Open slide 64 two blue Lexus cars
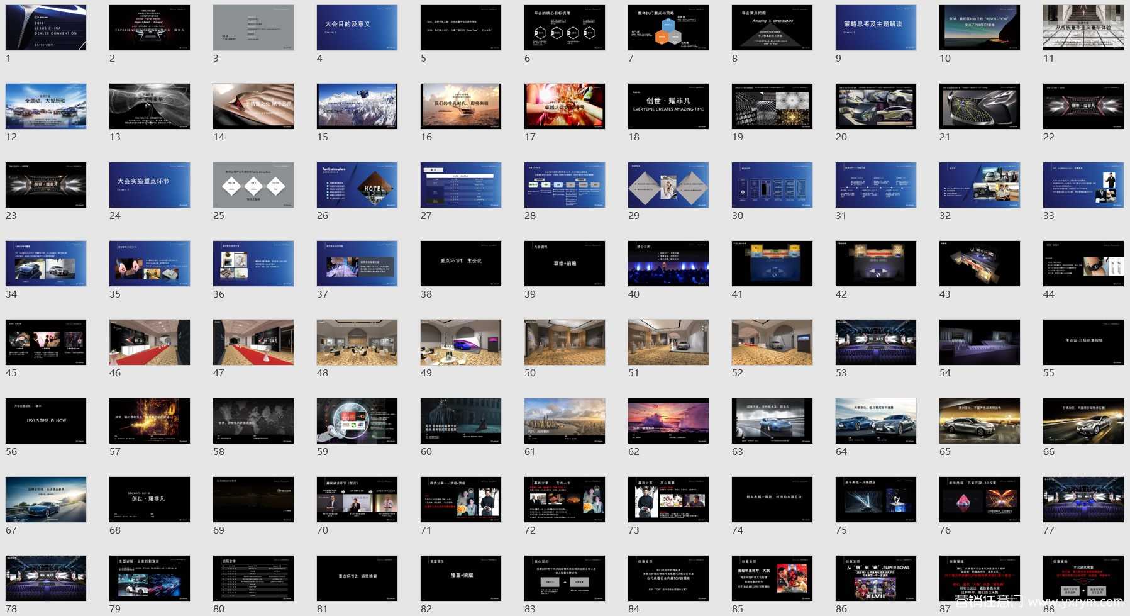 [876, 421]
